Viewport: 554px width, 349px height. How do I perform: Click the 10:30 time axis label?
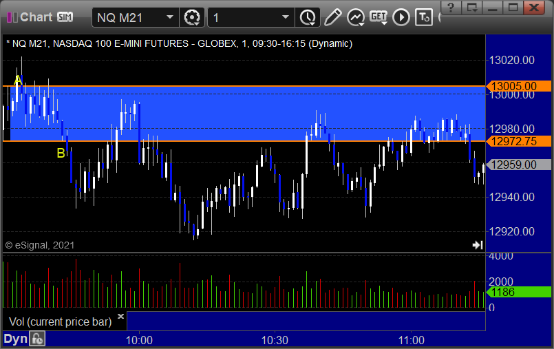pos(275,340)
